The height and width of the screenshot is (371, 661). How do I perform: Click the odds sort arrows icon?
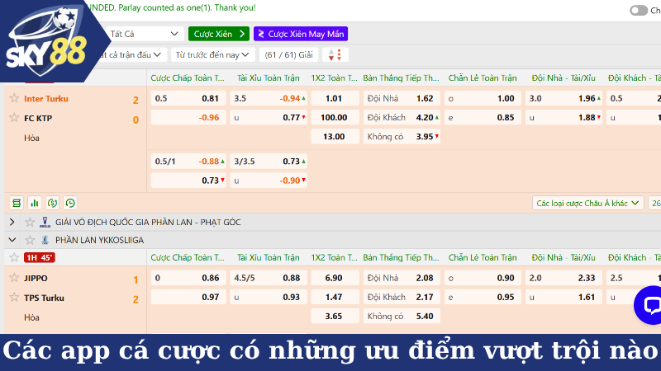pyautogui.click(x=335, y=55)
